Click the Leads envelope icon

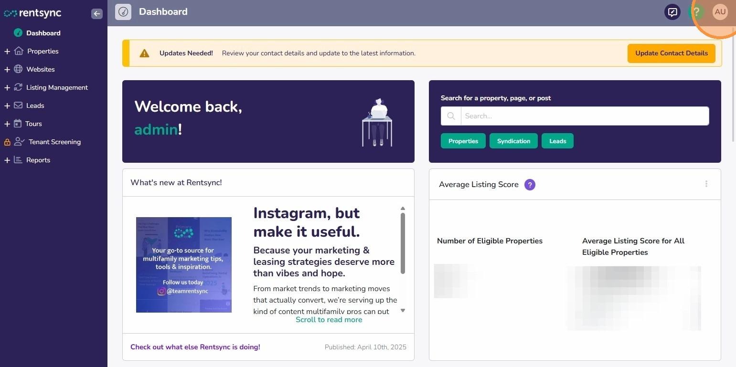click(x=18, y=105)
